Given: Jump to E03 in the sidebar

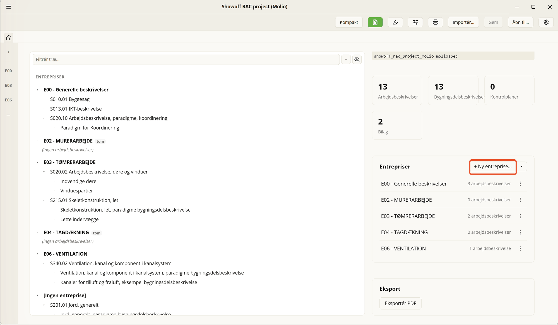Looking at the screenshot, I should (x=8, y=85).
